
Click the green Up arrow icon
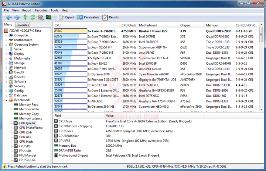tap(25, 17)
